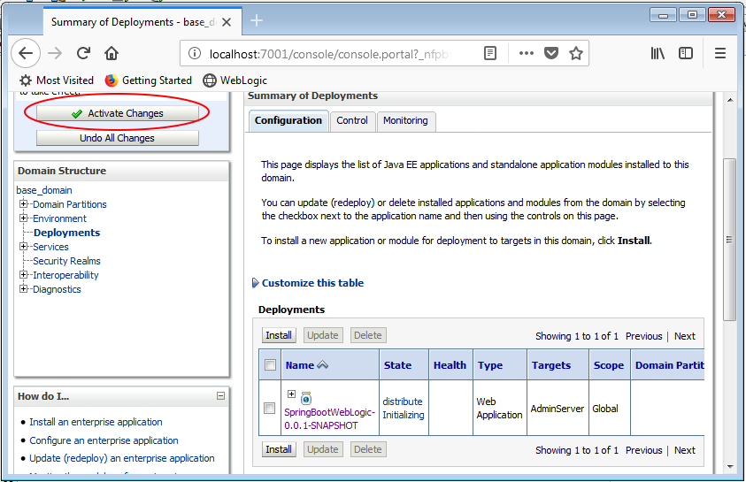Go back to the previous page

(x=26, y=53)
